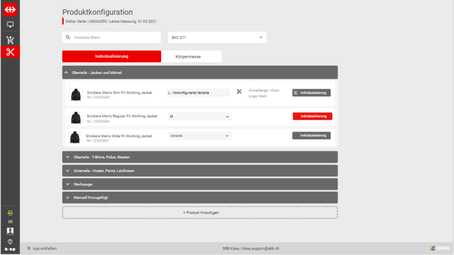Select the Individualisierung tab
The height and width of the screenshot is (255, 454).
point(112,56)
